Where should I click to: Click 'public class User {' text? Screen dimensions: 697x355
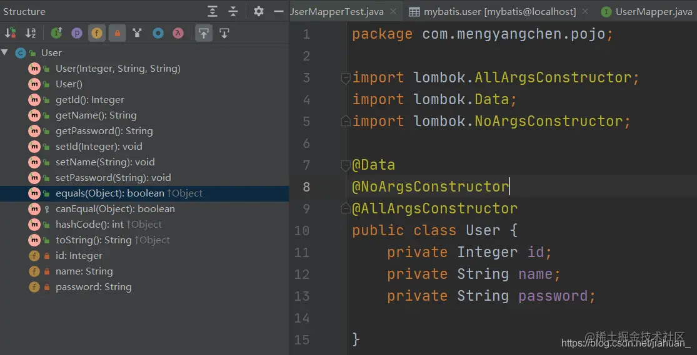434,230
